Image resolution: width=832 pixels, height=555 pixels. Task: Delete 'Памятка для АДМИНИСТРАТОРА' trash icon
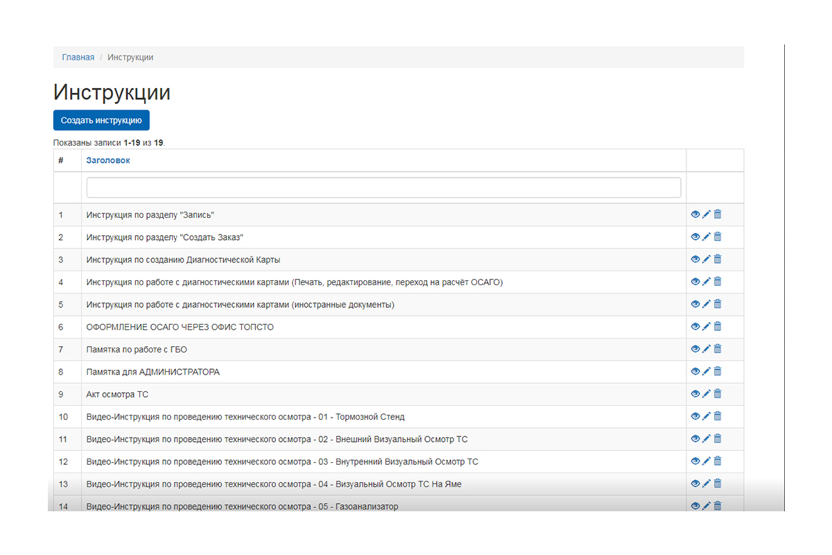tap(718, 371)
